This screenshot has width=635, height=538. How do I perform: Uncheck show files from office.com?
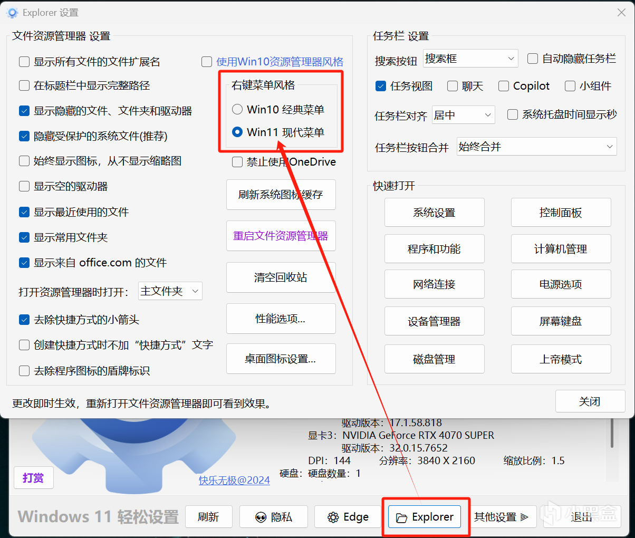[24, 263]
